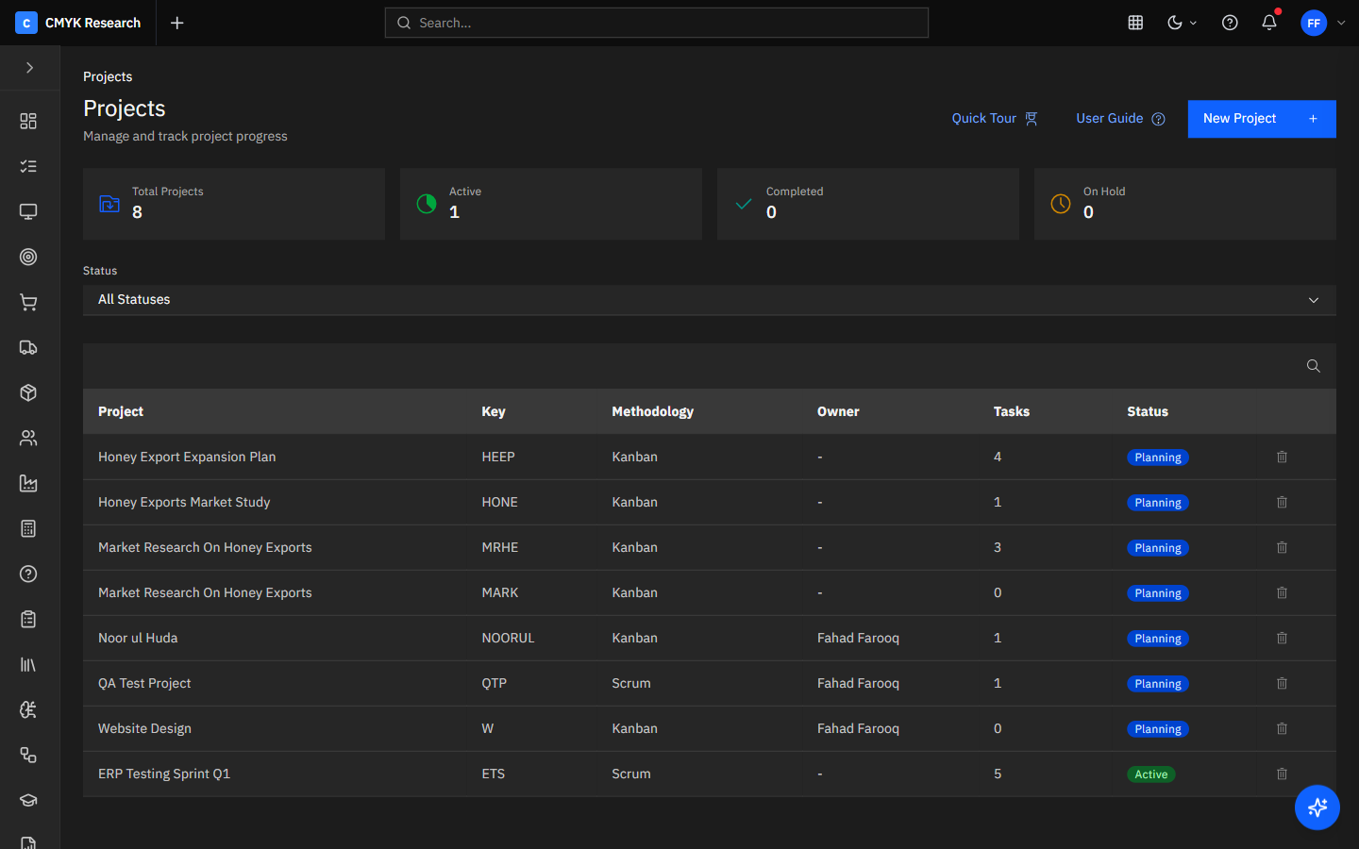1359x849 pixels.
Task: Delete the Website Design project
Action: (x=1282, y=728)
